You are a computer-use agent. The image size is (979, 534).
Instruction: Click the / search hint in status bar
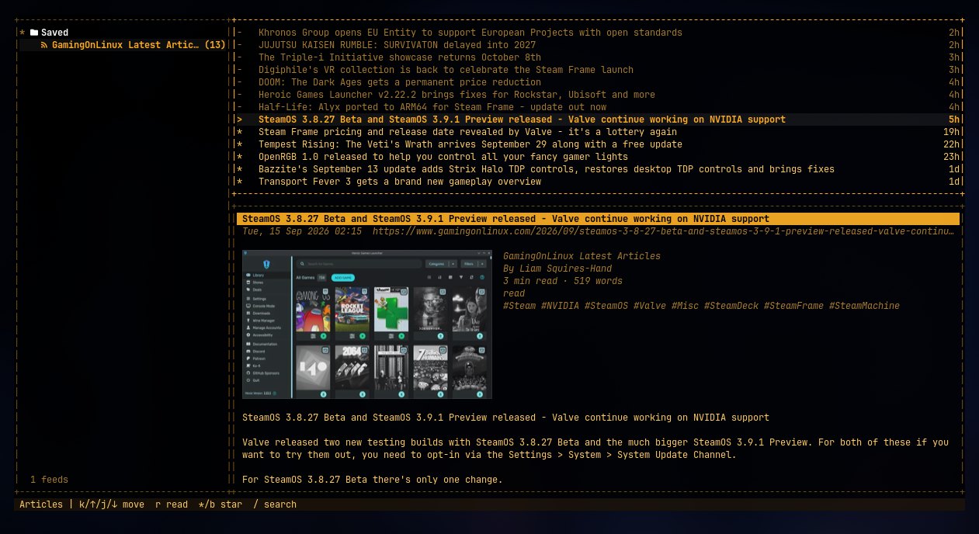[x=275, y=505]
